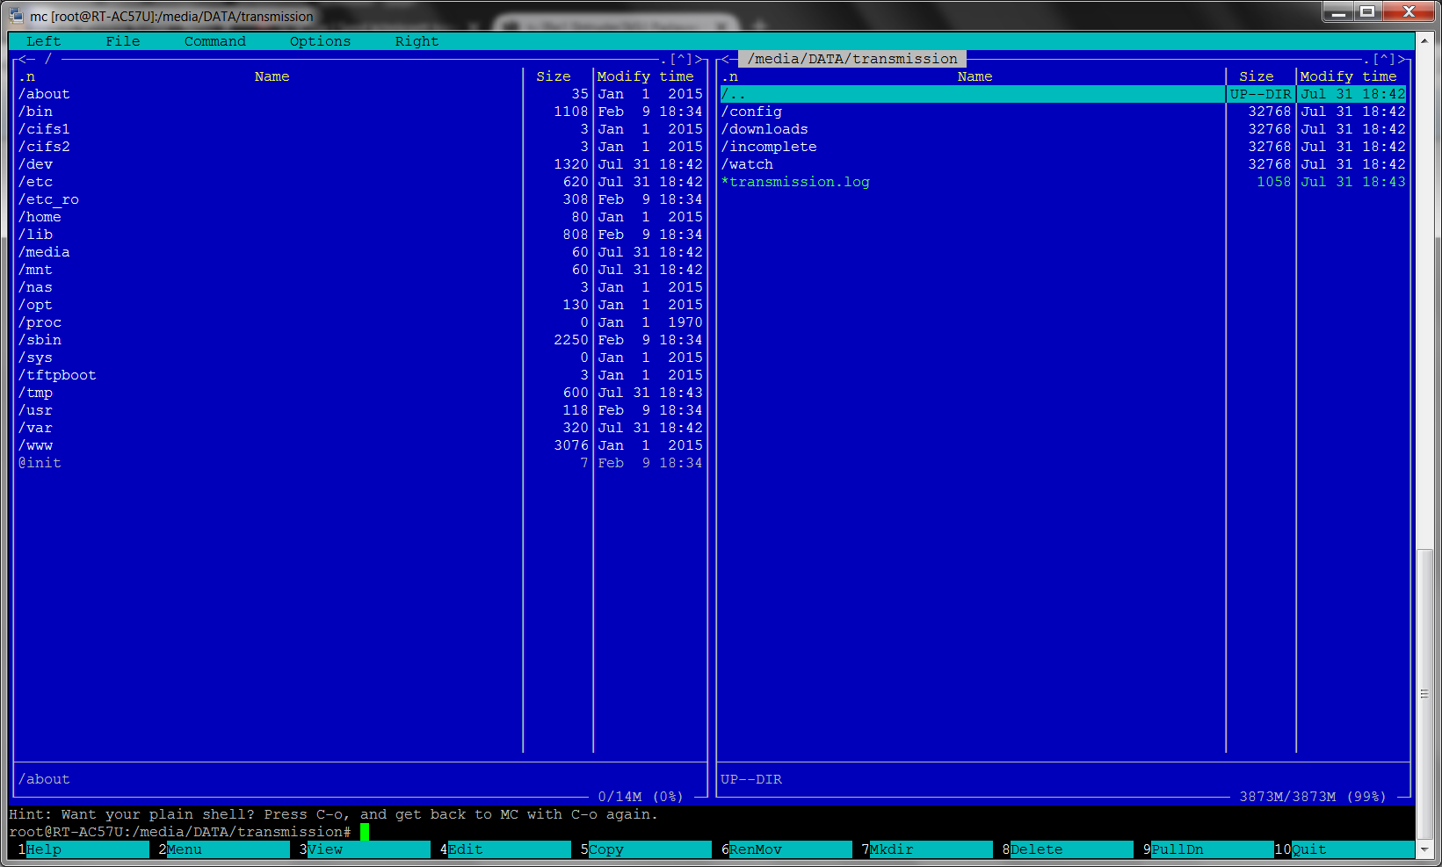Open the left panel history list [^]
This screenshot has height=867, width=1442.
pos(680,59)
